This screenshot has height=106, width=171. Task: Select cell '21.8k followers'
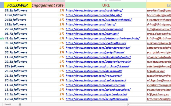18,76
